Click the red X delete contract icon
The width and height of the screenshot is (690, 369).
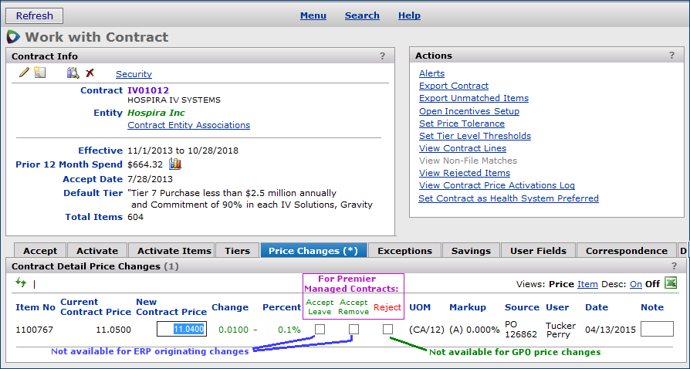point(90,73)
